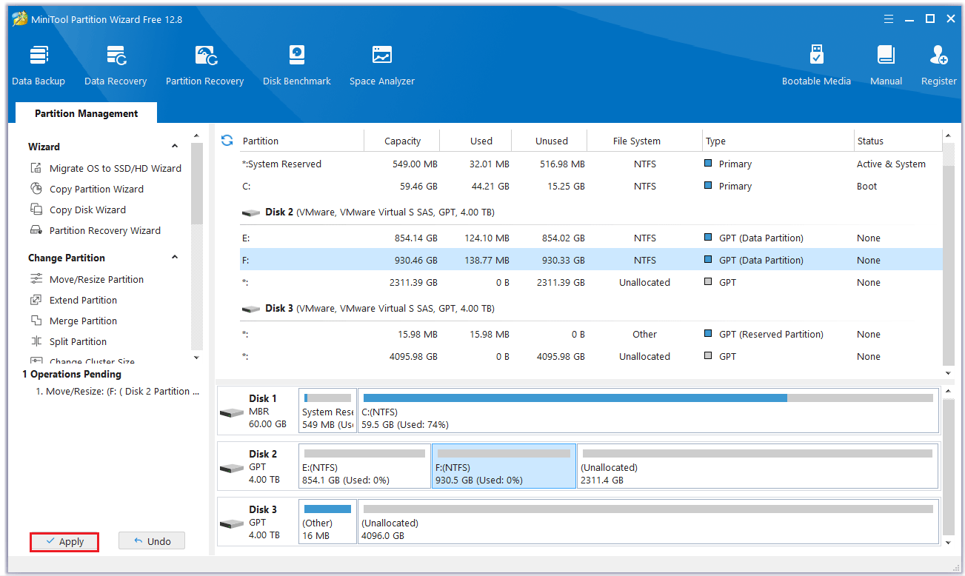The height and width of the screenshot is (576, 965).
Task: Select the 2311.4 GB Unallocated block
Action: pyautogui.click(x=757, y=466)
